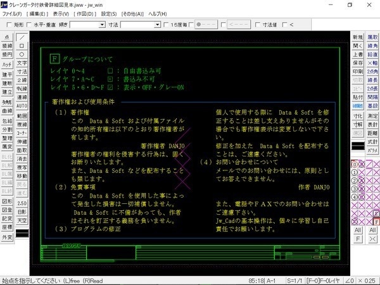380x285 pixels.
Task: Select the 接円 tangent circle tool
Action: coord(7,54)
